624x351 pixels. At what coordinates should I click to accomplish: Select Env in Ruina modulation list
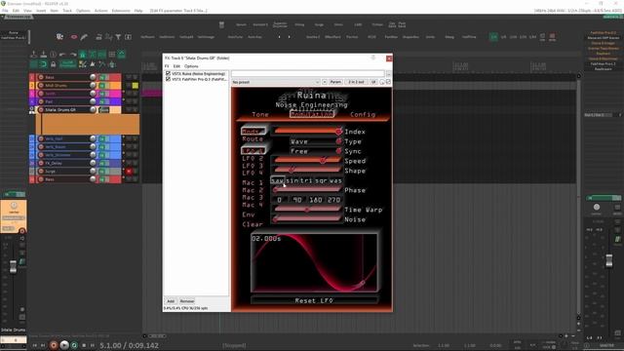click(x=249, y=214)
